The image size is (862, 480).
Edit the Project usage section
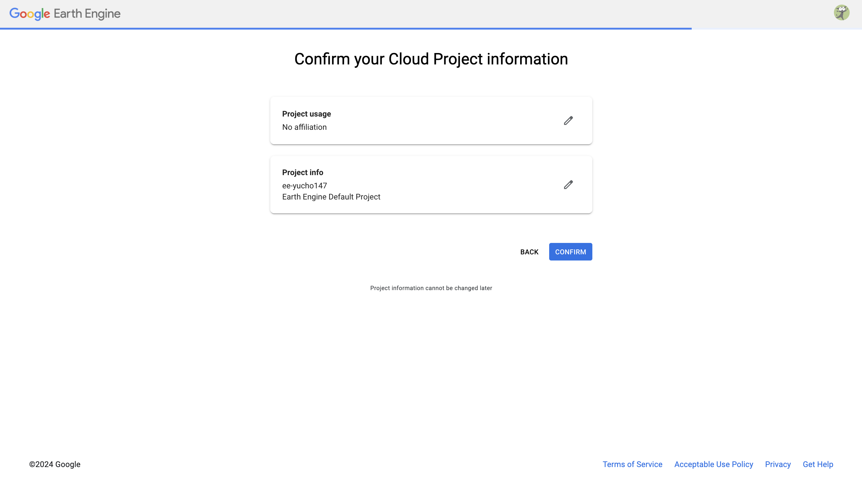568,120
